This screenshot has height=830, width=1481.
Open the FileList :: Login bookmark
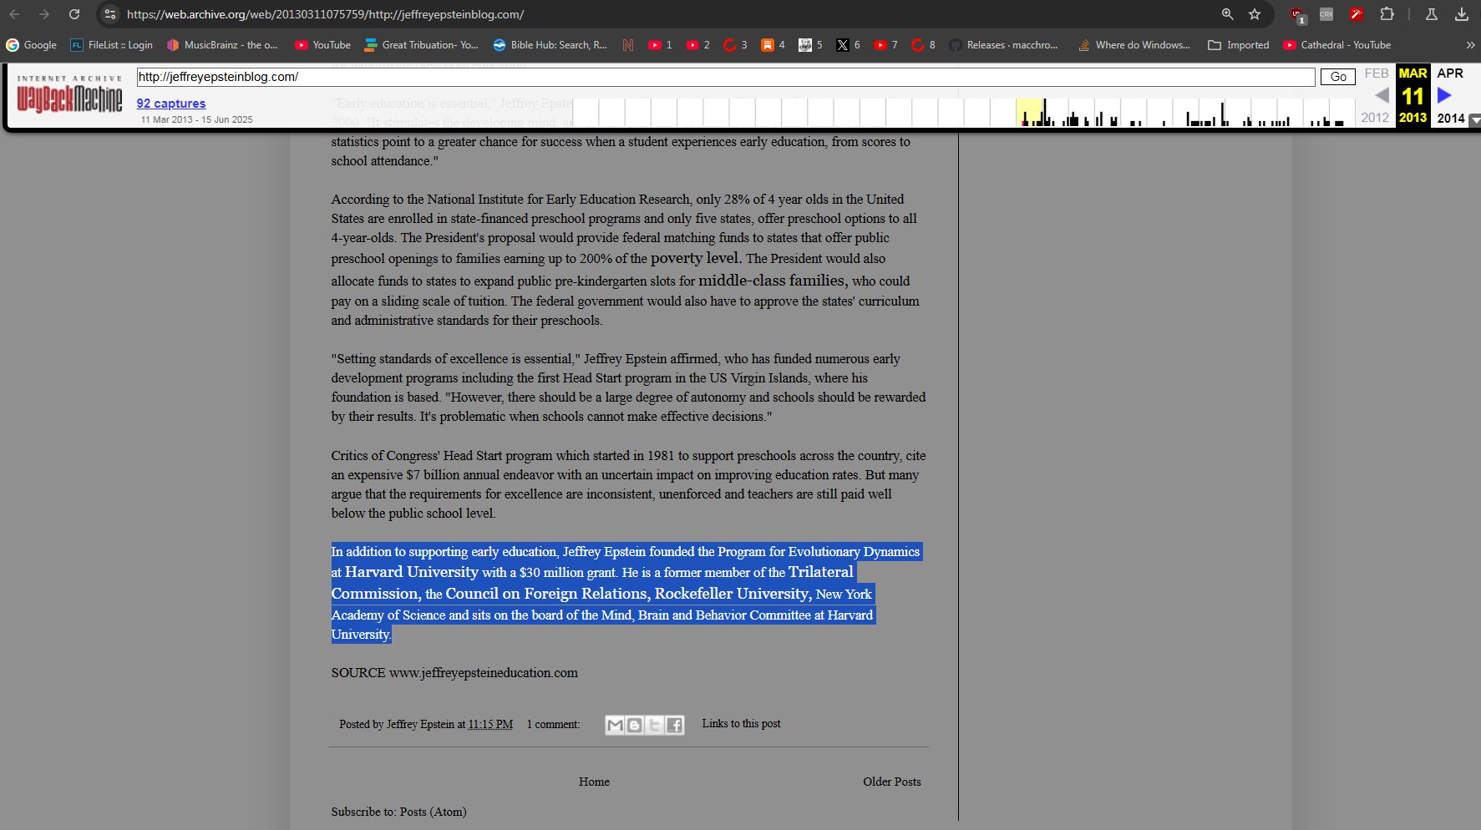[x=112, y=45]
